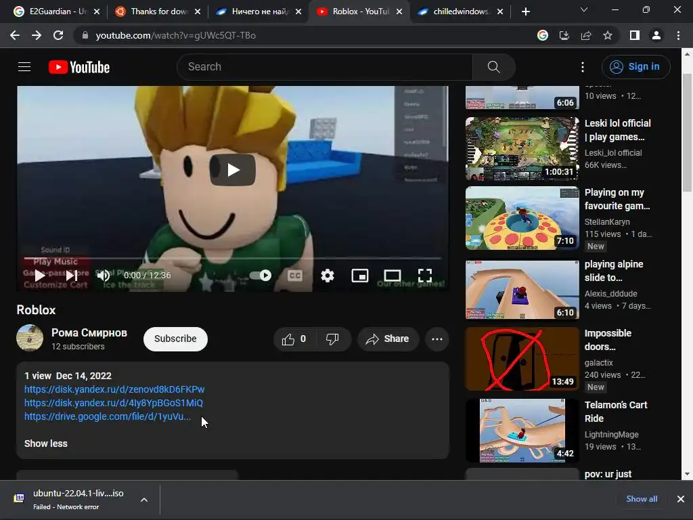Reload the YouTube page
Viewport: 693px width, 520px height.
[58, 35]
